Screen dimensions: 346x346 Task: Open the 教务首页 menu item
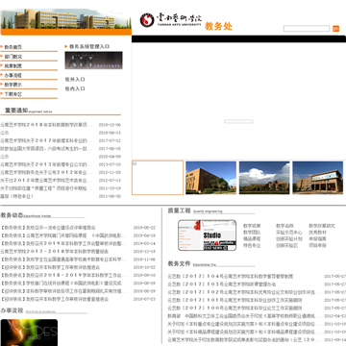point(13,47)
